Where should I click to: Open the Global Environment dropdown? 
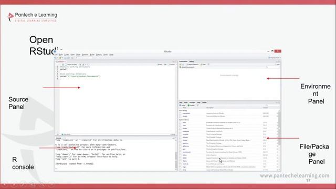pos(187,67)
